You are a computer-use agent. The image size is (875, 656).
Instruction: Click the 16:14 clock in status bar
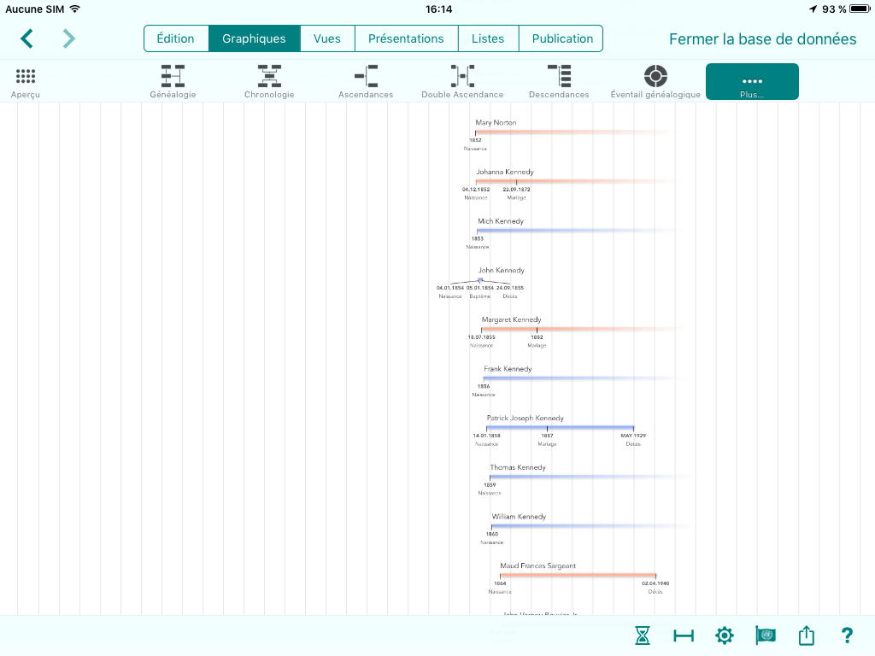[x=438, y=9]
